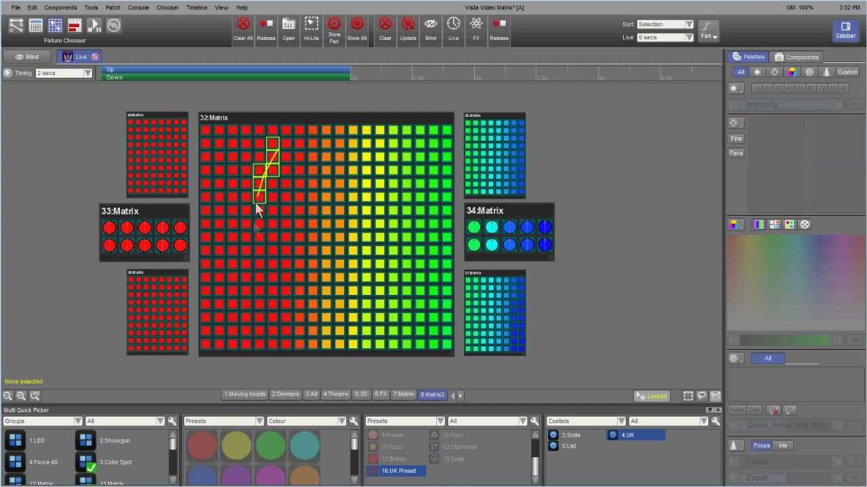Viewport: 867px width, 487px height.
Task: Open the Patch menu
Action: 113,7
